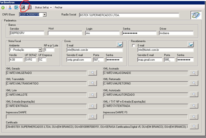
Task: Click the empty Impressora DANFE field
Action: coord(46,117)
